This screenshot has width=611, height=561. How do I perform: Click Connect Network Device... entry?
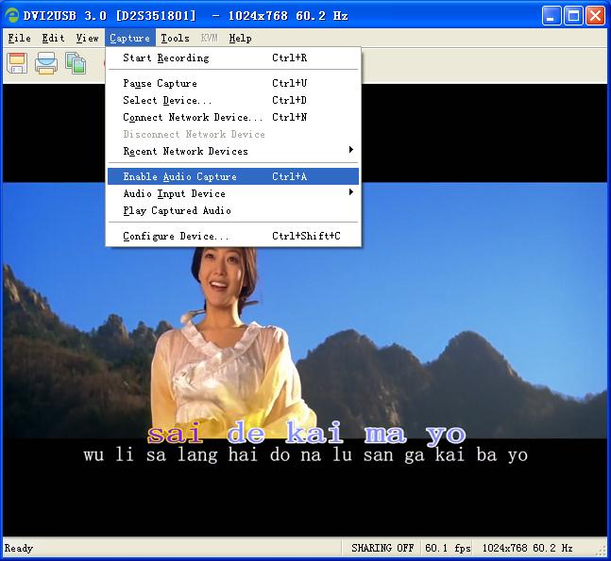tap(193, 117)
